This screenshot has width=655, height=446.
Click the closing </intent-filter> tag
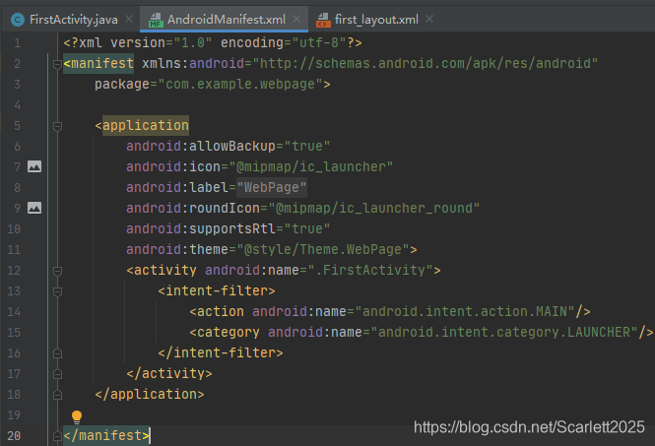click(221, 352)
